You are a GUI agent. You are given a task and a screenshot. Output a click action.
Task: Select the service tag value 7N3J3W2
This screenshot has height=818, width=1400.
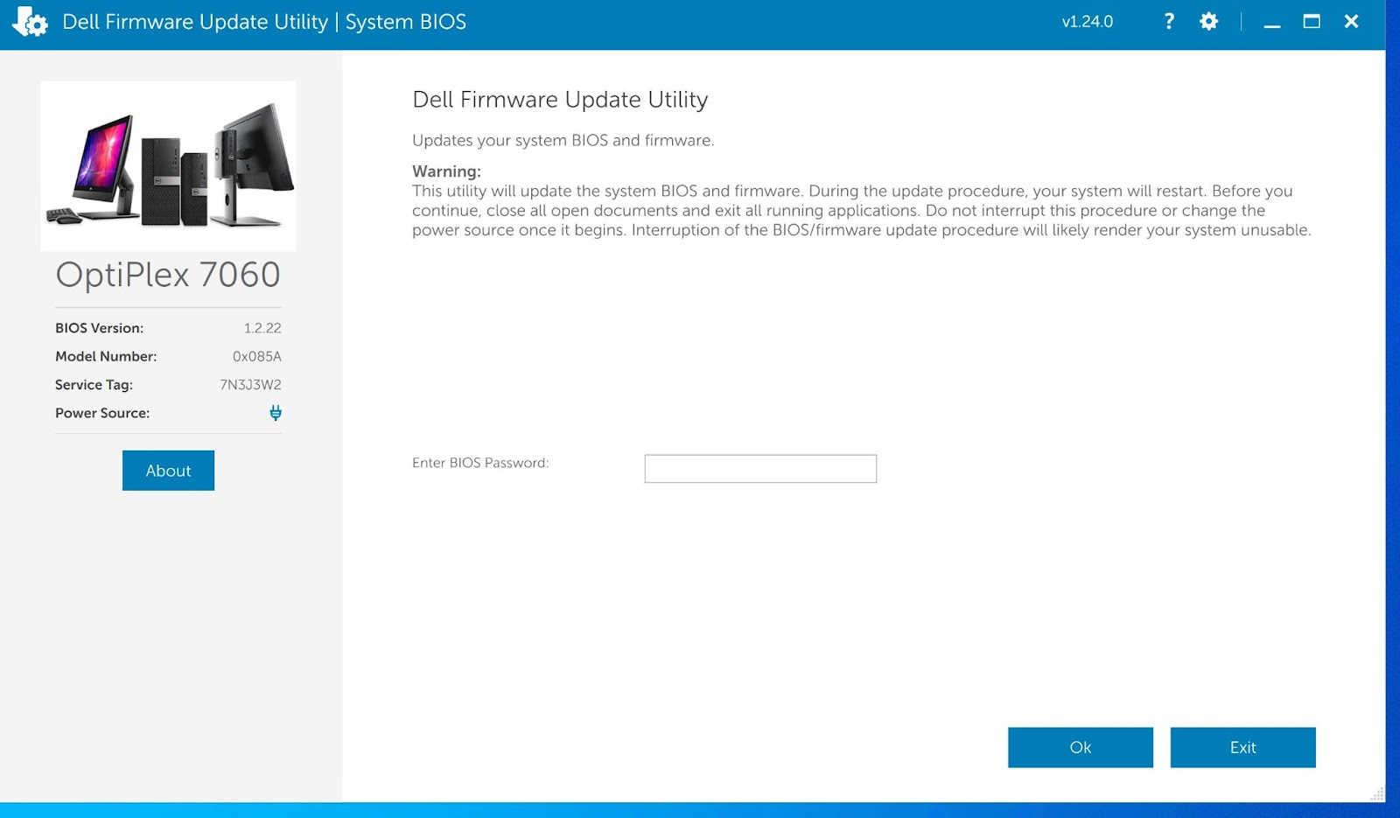point(250,385)
